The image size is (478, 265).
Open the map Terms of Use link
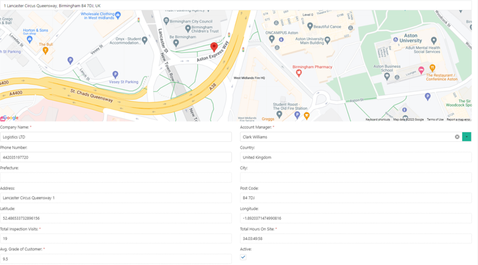435,119
